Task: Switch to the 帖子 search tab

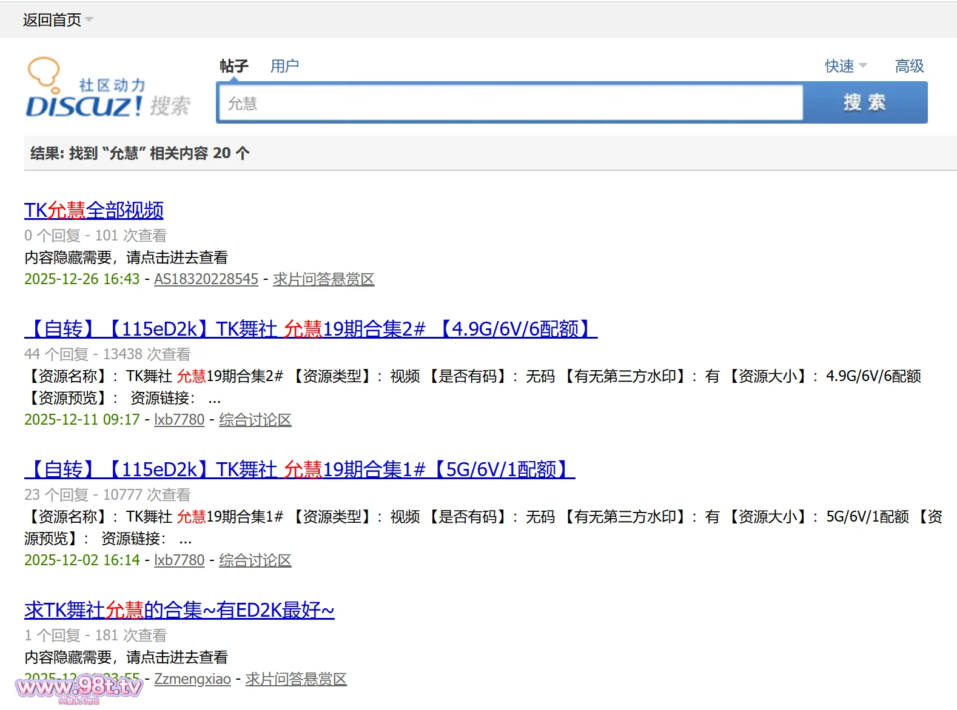Action: coord(234,66)
